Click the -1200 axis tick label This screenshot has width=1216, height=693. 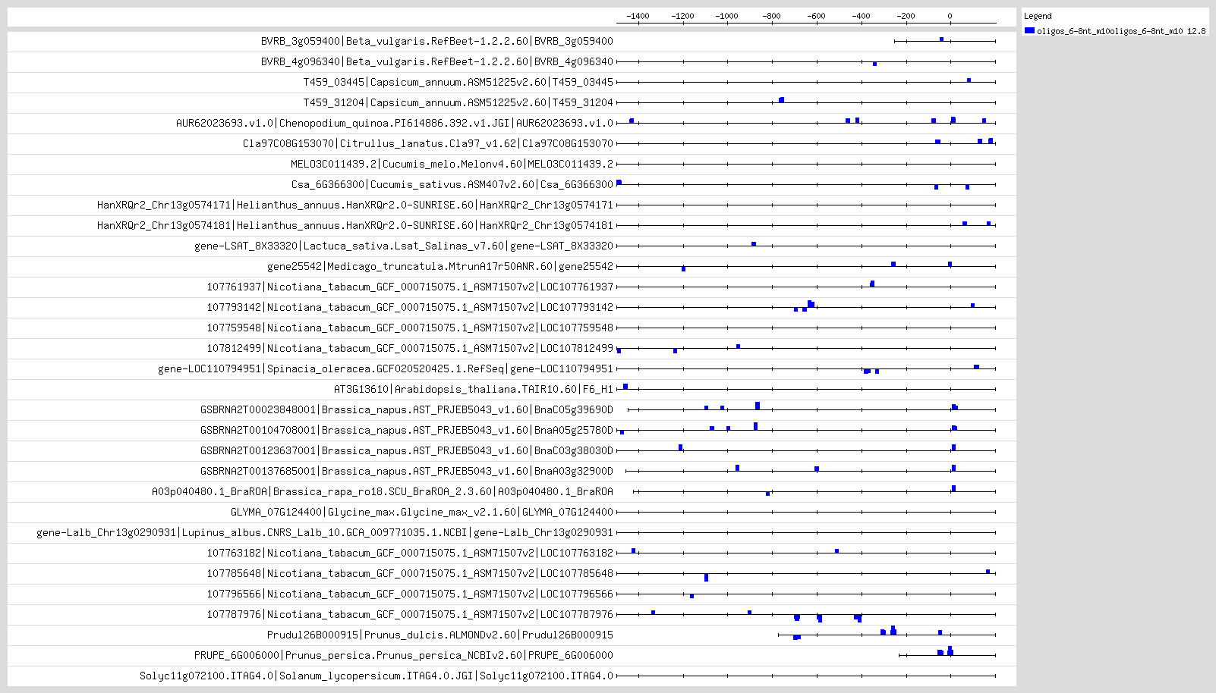click(x=682, y=16)
